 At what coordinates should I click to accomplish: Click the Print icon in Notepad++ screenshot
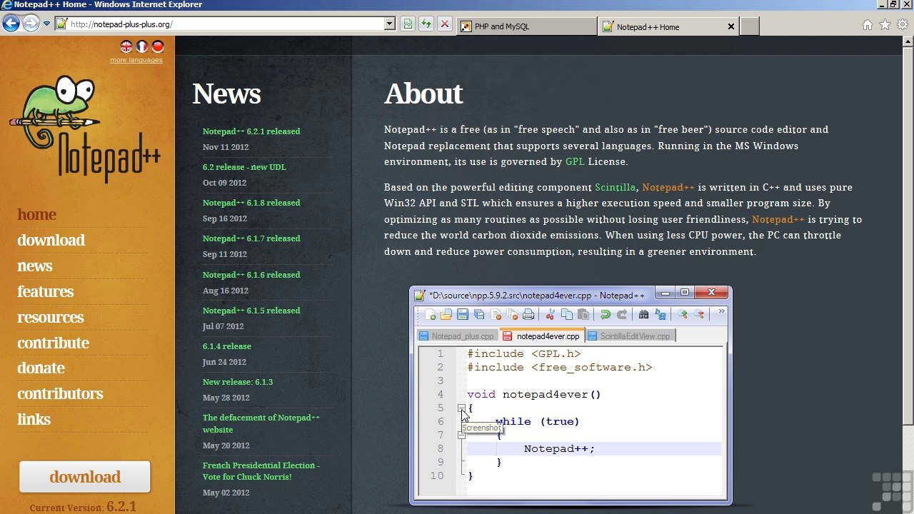(528, 315)
